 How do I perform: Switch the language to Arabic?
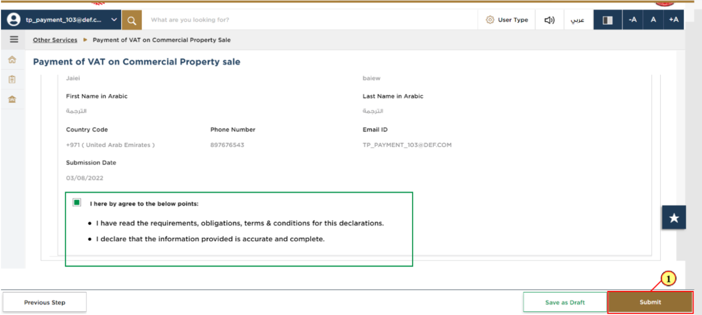coord(577,20)
